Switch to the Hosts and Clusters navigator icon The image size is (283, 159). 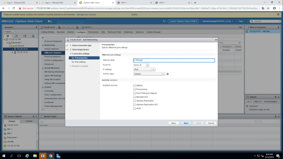pyautogui.click(x=8, y=36)
